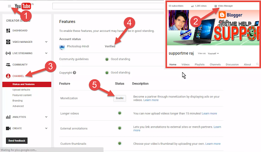Open the View as Yourself dropdown
The image size is (261, 152).
[213, 53]
